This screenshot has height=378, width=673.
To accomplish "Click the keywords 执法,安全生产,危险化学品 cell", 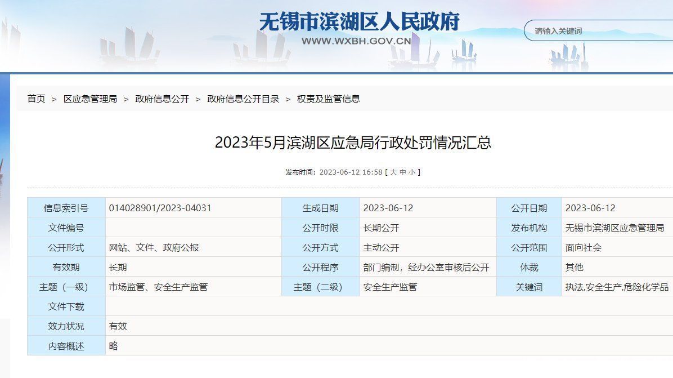I will [617, 287].
